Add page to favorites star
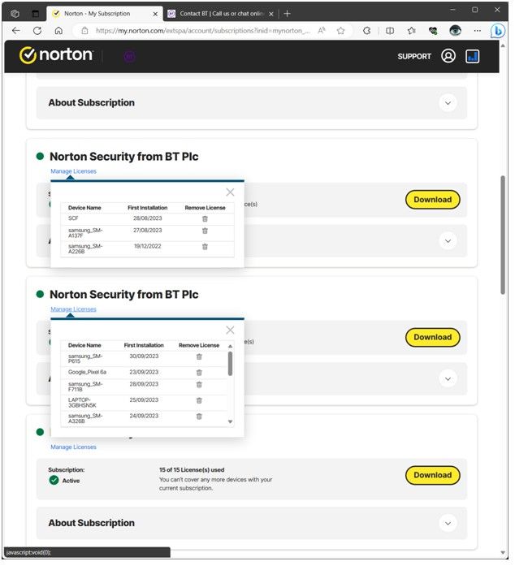 point(341,30)
